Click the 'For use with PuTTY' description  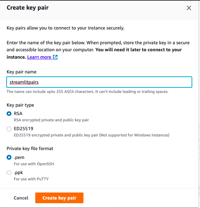(x=31, y=179)
